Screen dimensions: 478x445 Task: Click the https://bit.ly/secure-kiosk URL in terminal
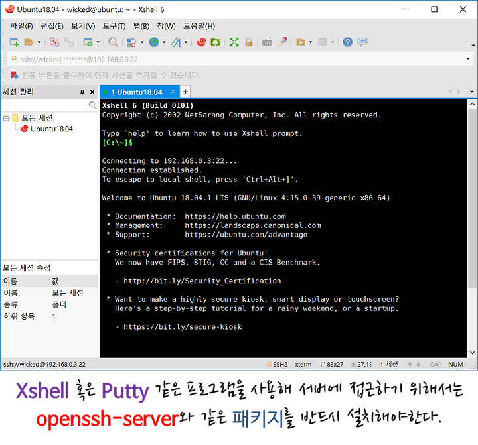(x=183, y=327)
